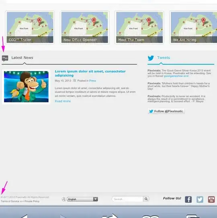Open the goodgameshow.or.kr tweet link
Viewport: 217px width, 218px height.
tap(176, 76)
